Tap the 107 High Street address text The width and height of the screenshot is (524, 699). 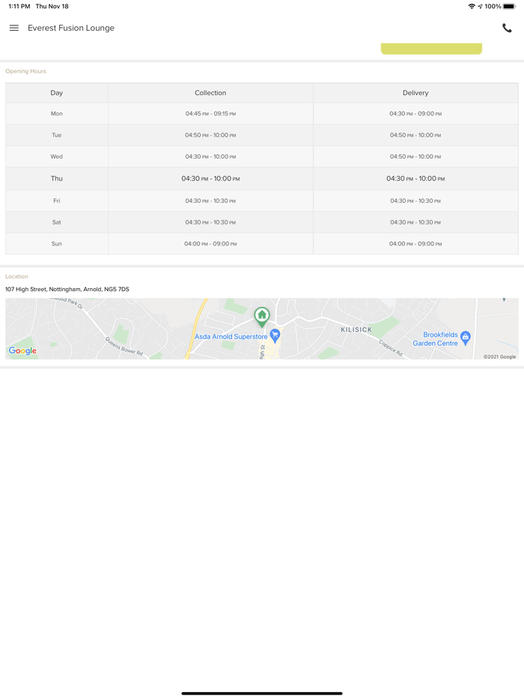pos(67,289)
